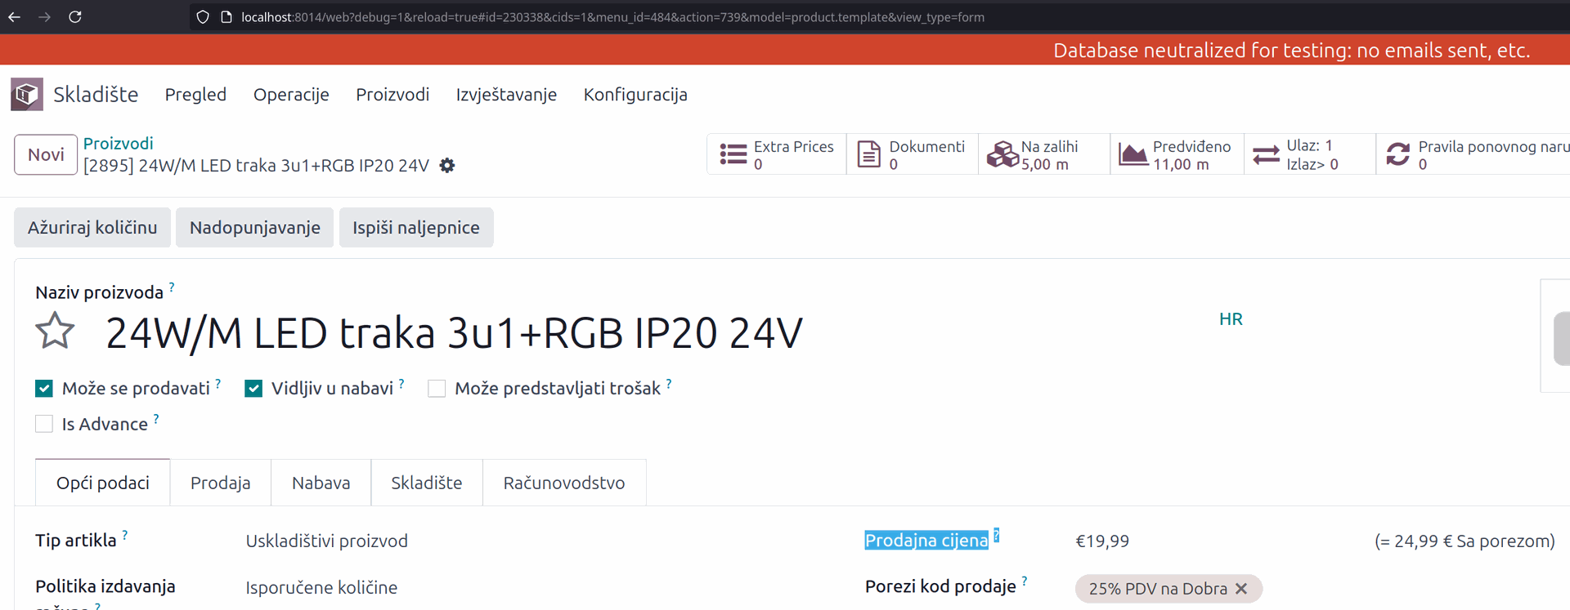Mark product as favorite with star icon
1570x610 pixels.
click(x=55, y=332)
